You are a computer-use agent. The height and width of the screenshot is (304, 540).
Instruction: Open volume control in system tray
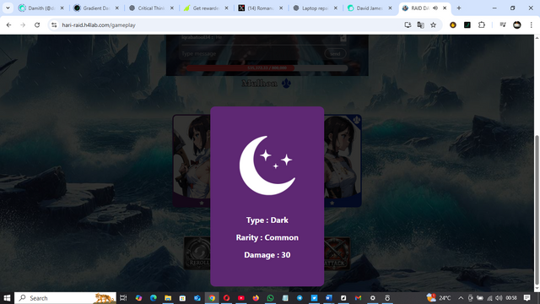499,298
